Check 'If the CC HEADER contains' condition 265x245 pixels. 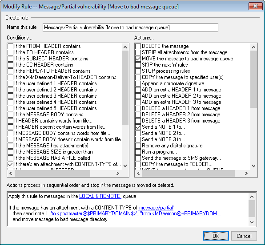[x=11, y=65]
